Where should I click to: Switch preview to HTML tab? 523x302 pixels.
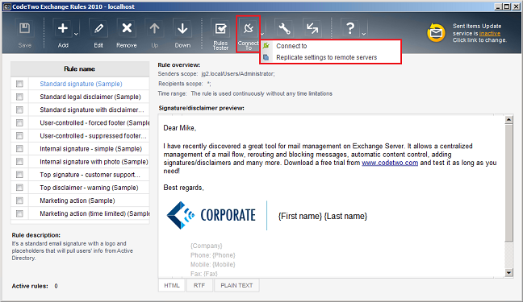(171, 285)
